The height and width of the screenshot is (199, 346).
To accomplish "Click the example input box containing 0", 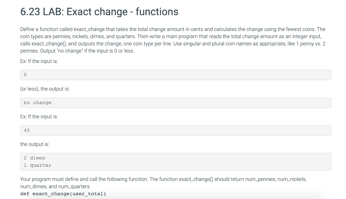I will (175, 75).
